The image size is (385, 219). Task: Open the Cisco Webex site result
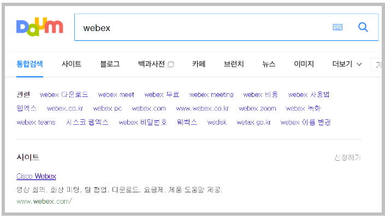click(x=37, y=176)
